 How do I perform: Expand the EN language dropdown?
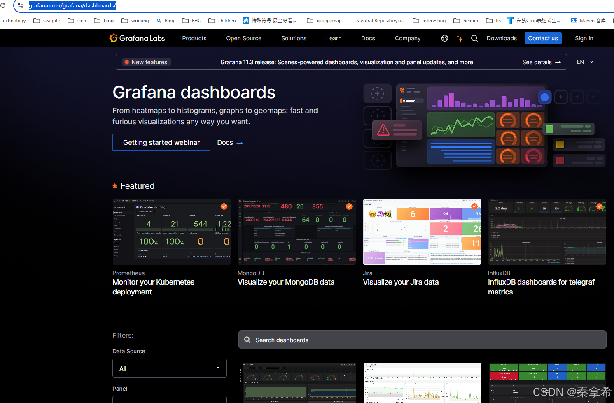pyautogui.click(x=585, y=62)
